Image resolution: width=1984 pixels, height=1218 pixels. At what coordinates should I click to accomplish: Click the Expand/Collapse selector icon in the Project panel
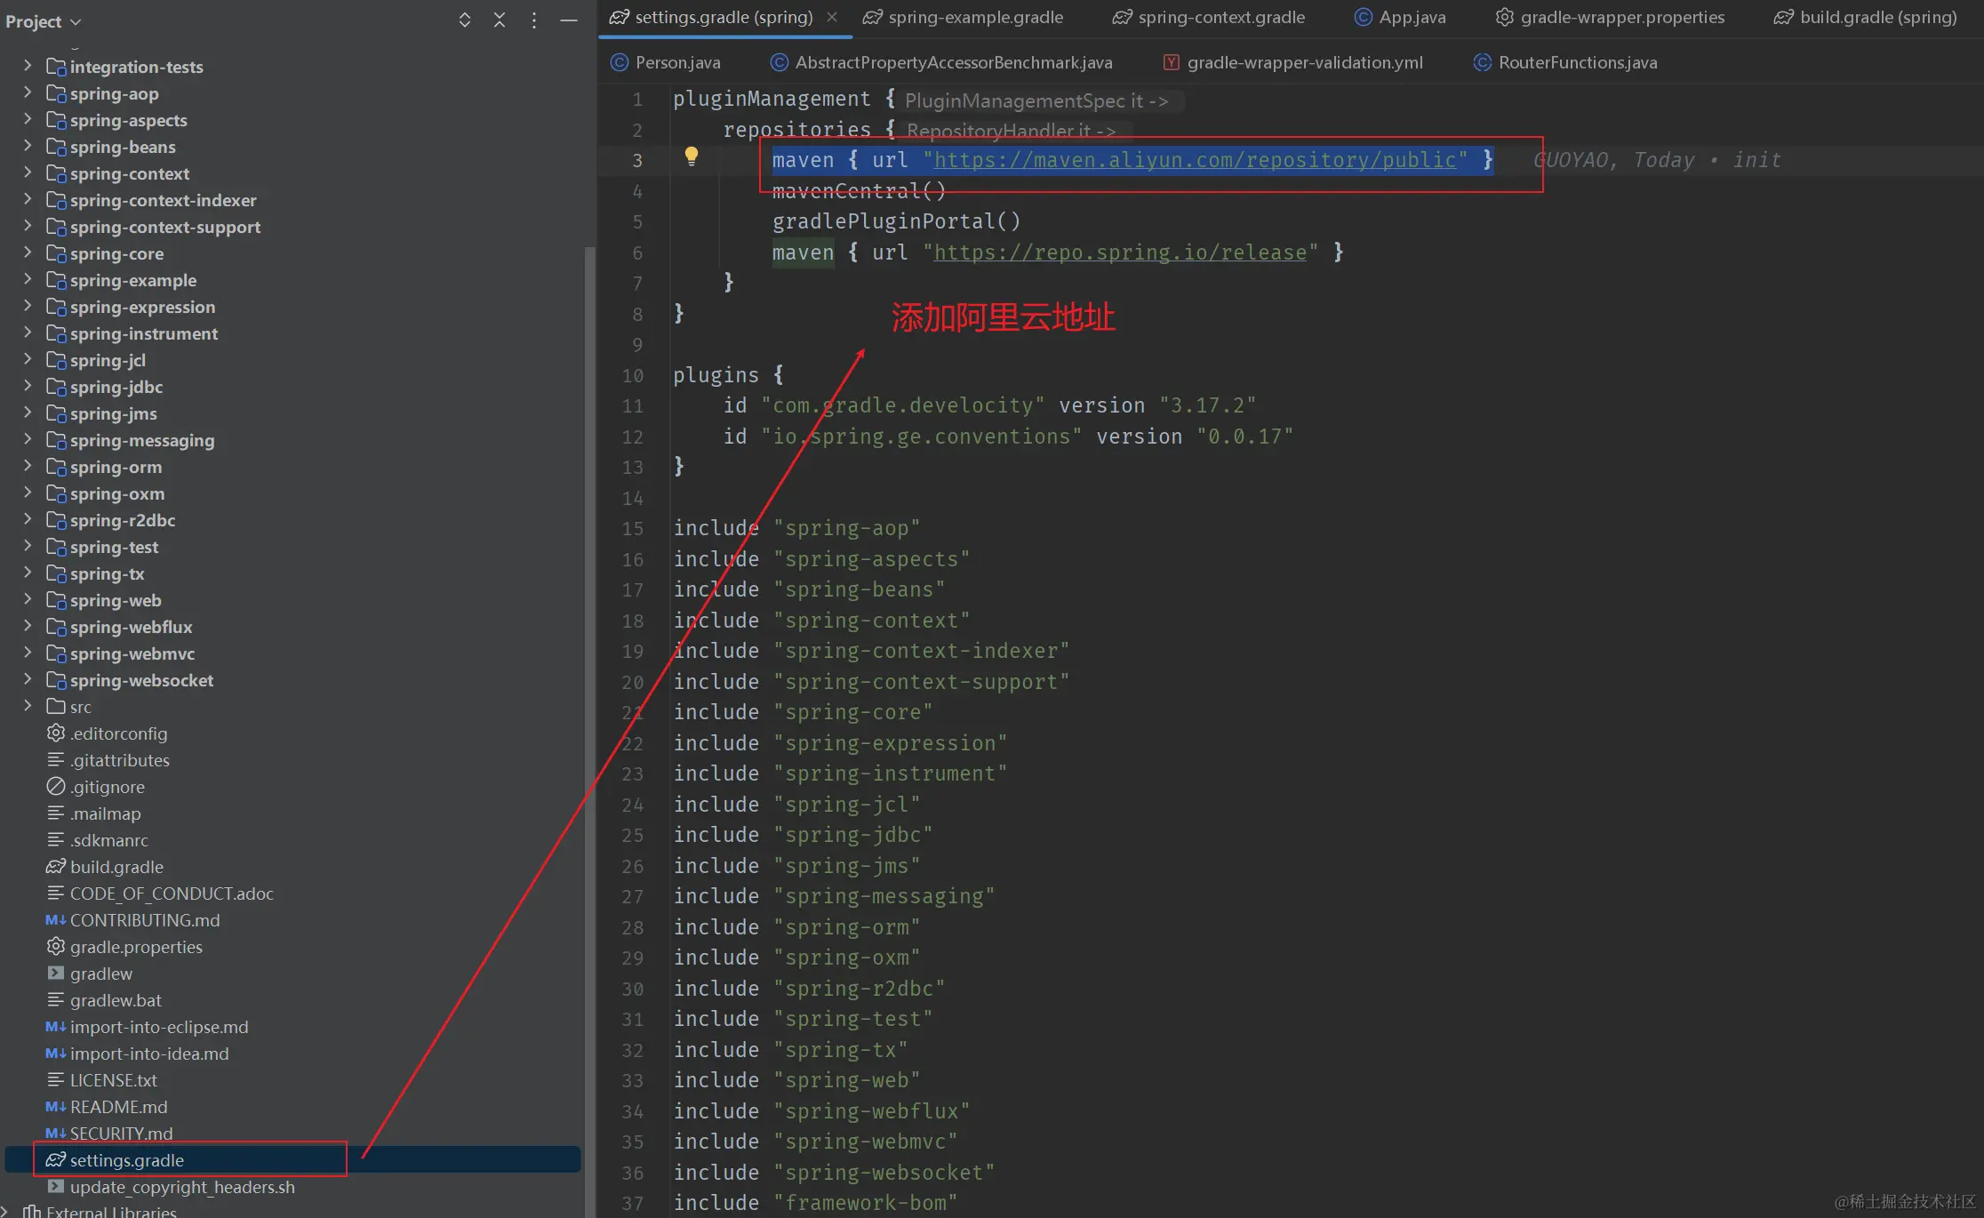(x=464, y=20)
